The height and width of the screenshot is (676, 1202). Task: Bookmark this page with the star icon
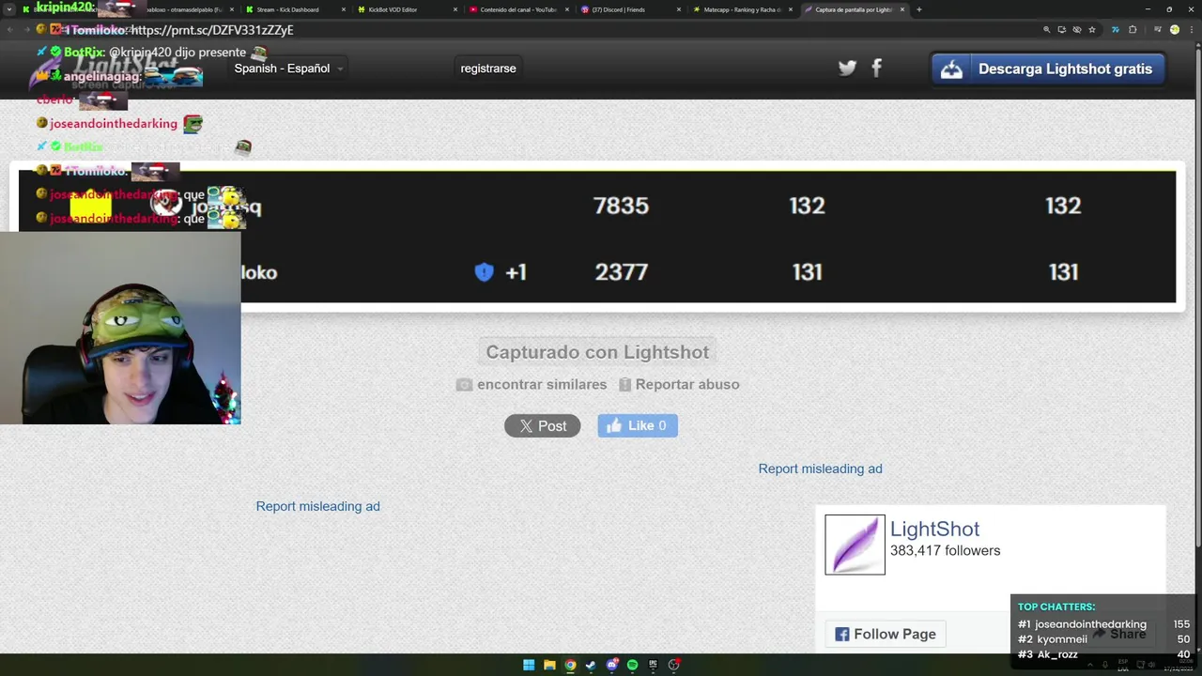[1092, 29]
